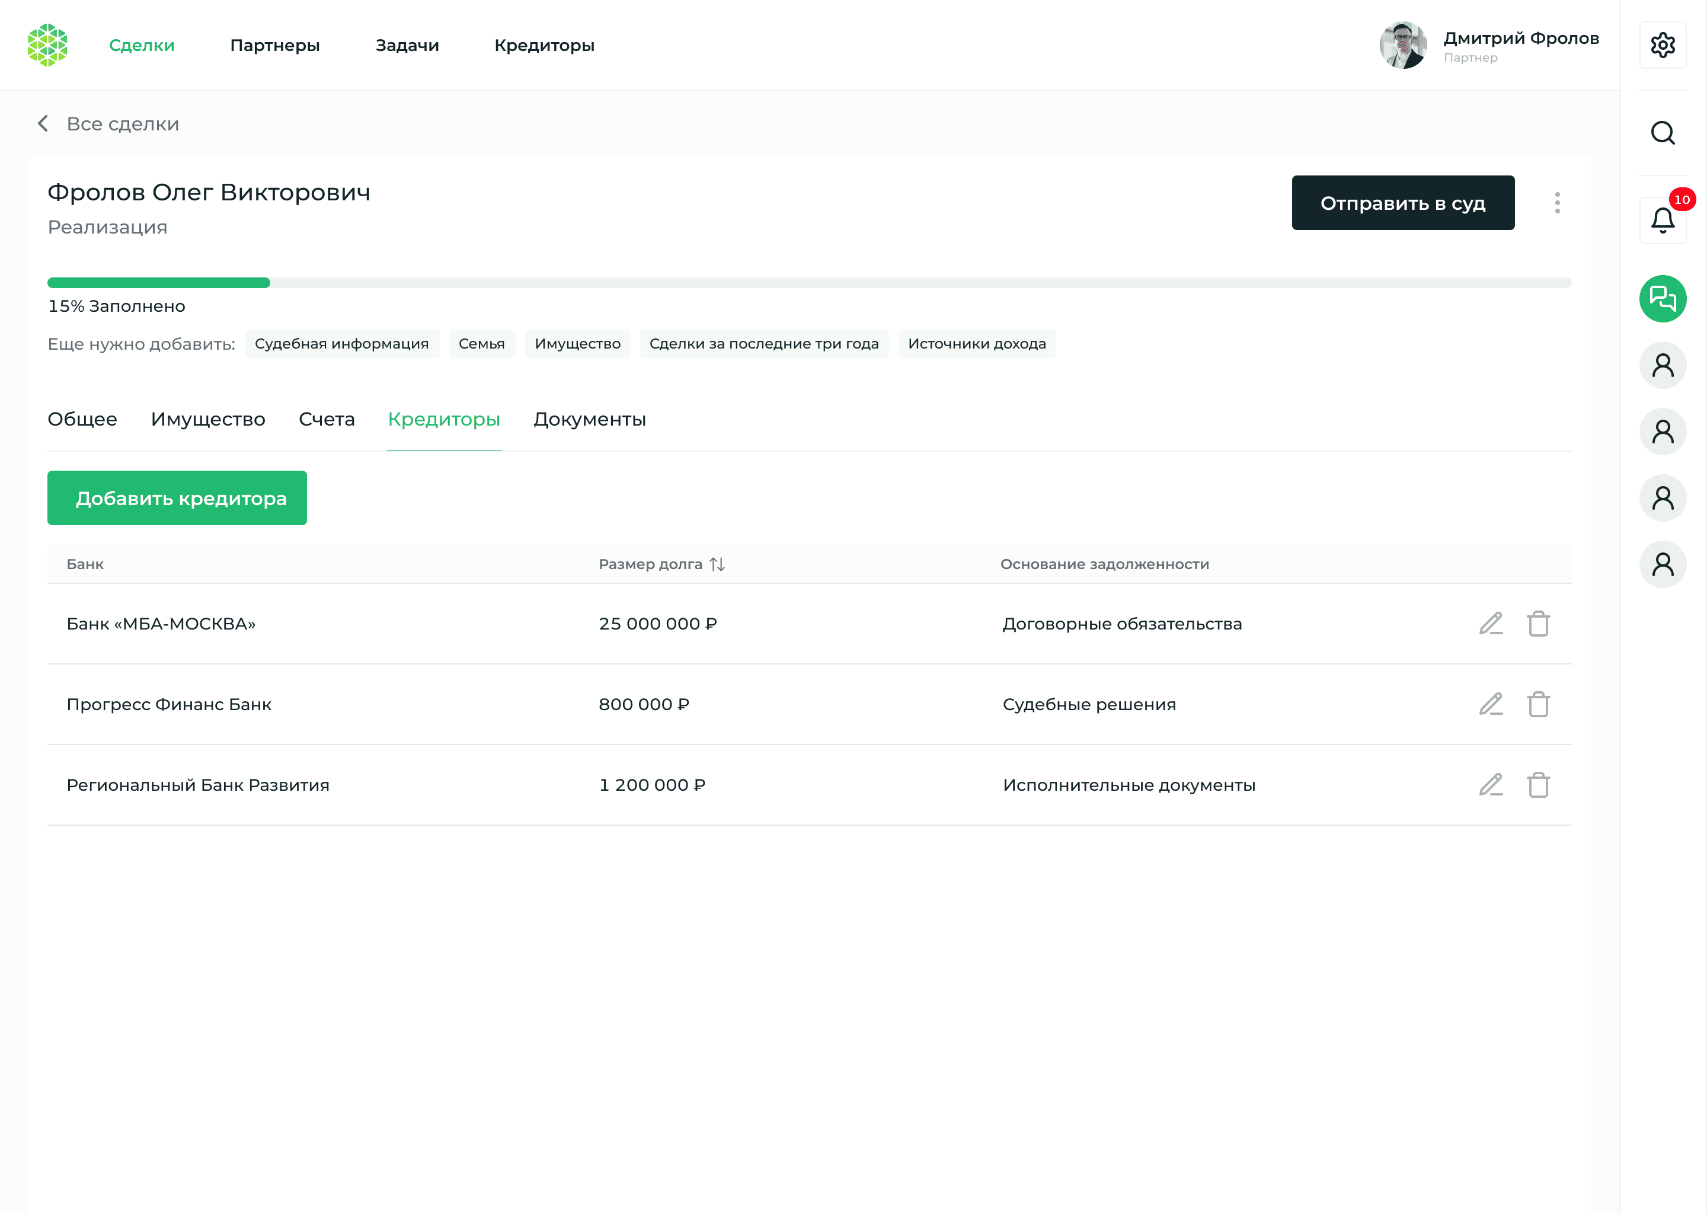Open notifications bell with 10 badge
1707x1214 pixels.
(1663, 220)
